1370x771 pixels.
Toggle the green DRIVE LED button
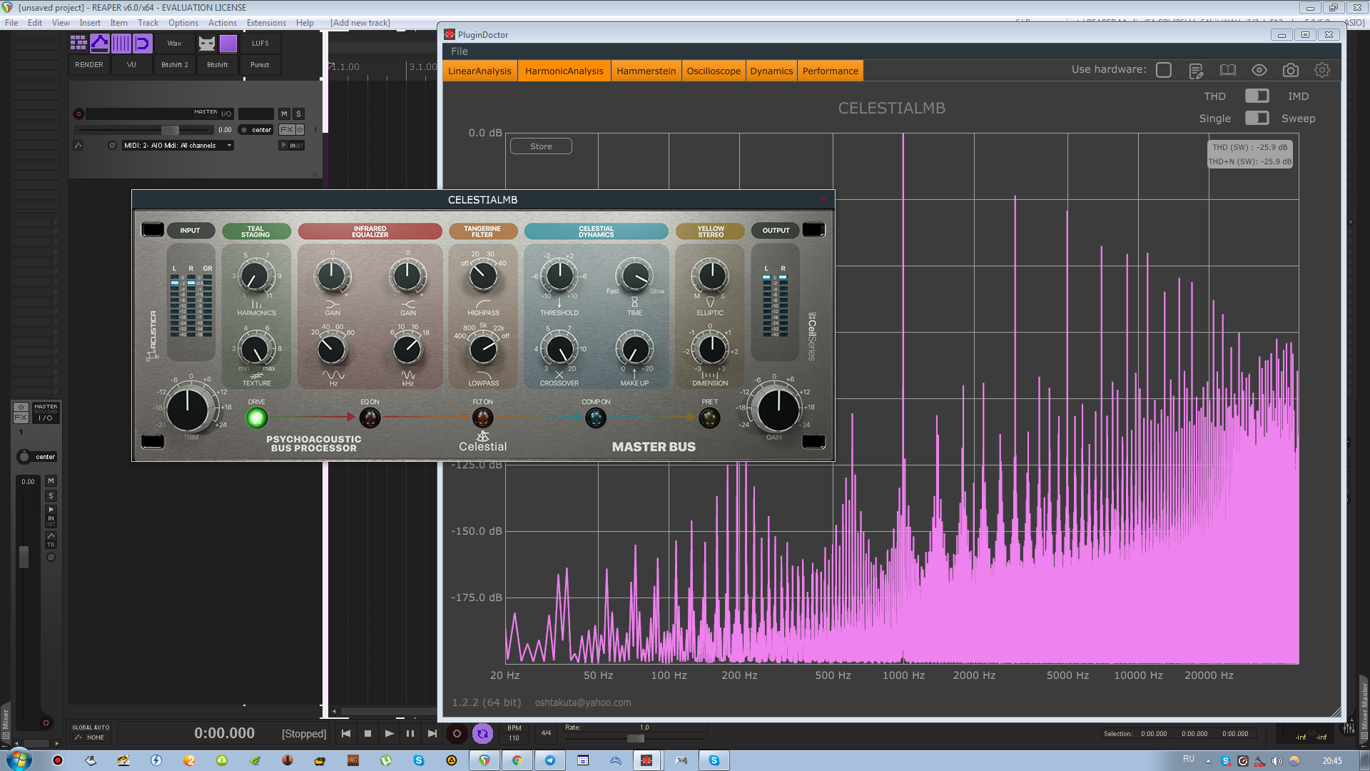[x=256, y=418]
